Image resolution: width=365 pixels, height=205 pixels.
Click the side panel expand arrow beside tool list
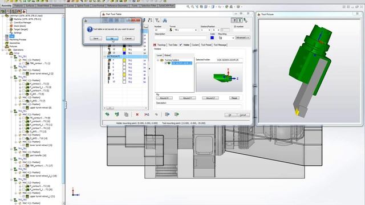click(149, 68)
